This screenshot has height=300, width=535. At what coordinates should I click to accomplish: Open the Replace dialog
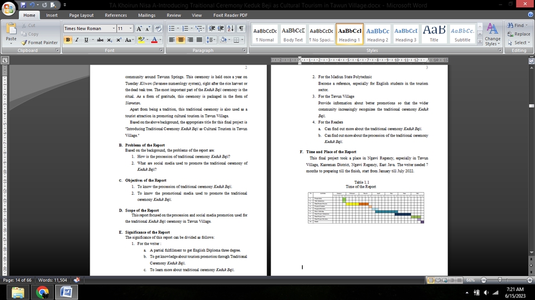tap(519, 34)
